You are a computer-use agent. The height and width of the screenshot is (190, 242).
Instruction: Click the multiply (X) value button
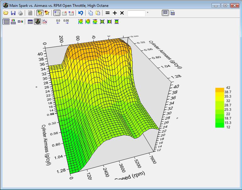[122, 13]
